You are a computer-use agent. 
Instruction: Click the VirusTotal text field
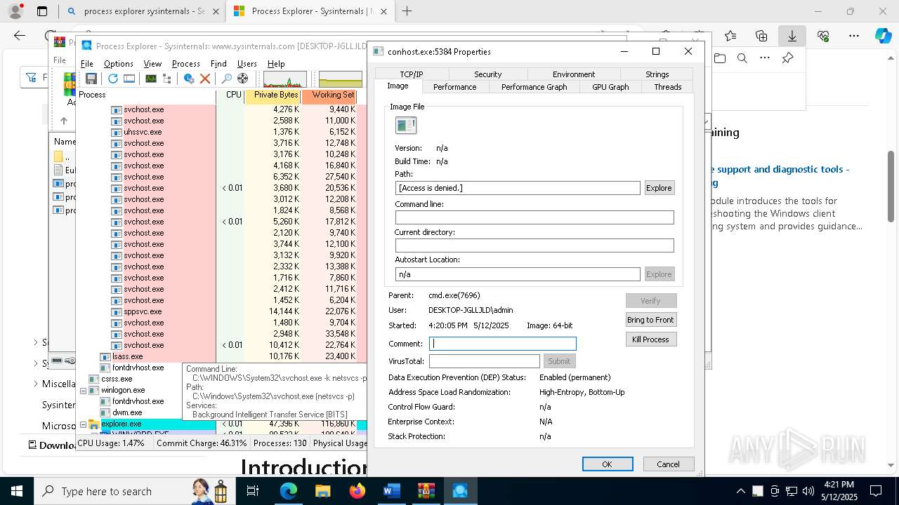point(485,361)
